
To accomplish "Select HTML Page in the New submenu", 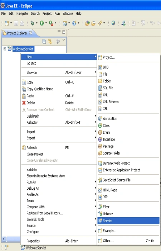I will click(128, 190).
